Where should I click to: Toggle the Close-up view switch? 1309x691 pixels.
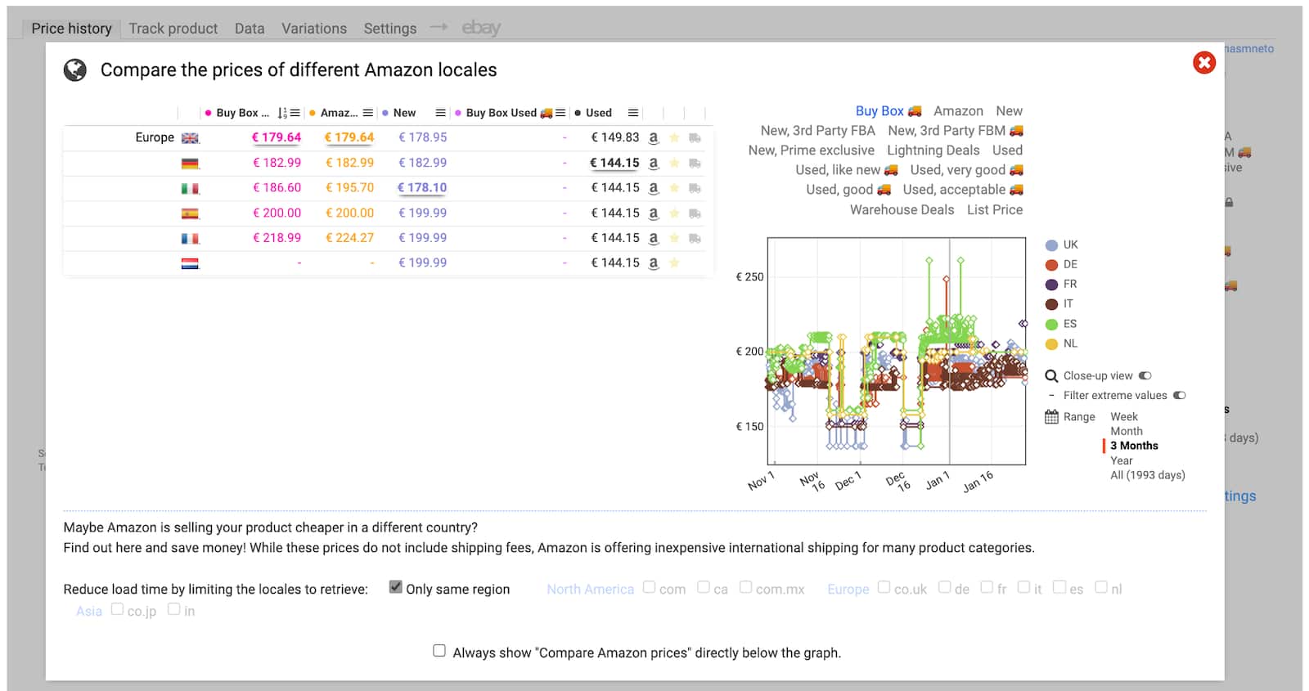(1145, 376)
